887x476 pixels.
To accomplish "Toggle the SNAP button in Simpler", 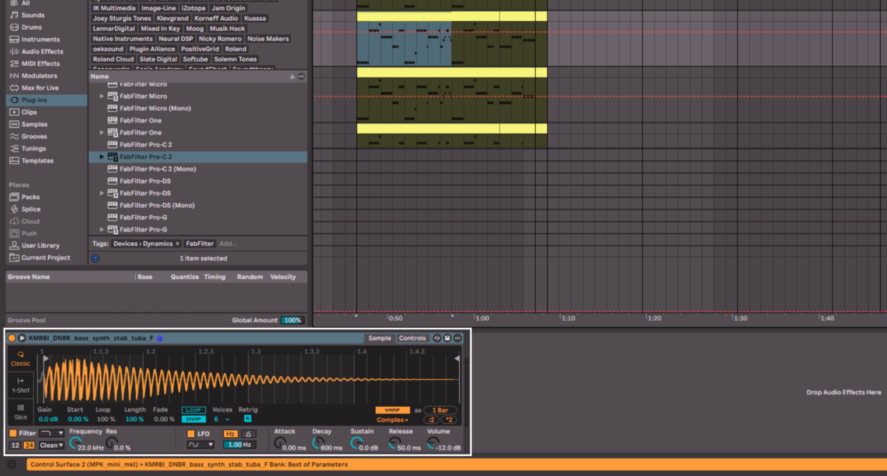I will pyautogui.click(x=194, y=419).
